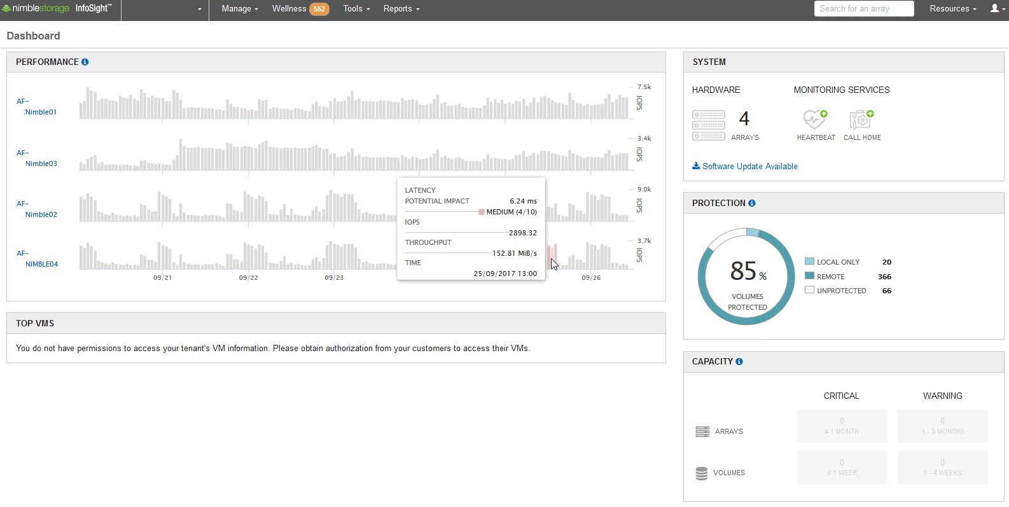Click the Local Only legend swatch
The image size is (1009, 507).
[x=809, y=261]
